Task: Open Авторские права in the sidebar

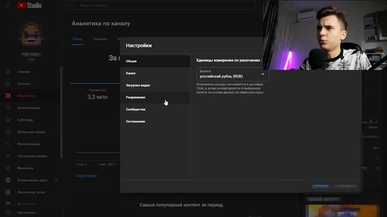Action: [x=30, y=132]
